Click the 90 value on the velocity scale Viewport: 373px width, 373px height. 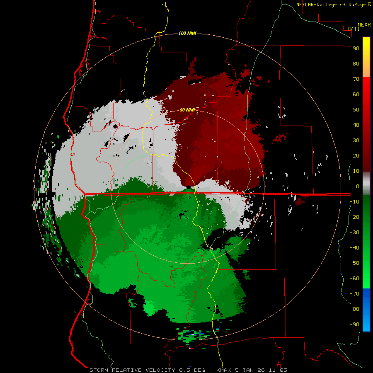coord(356,48)
